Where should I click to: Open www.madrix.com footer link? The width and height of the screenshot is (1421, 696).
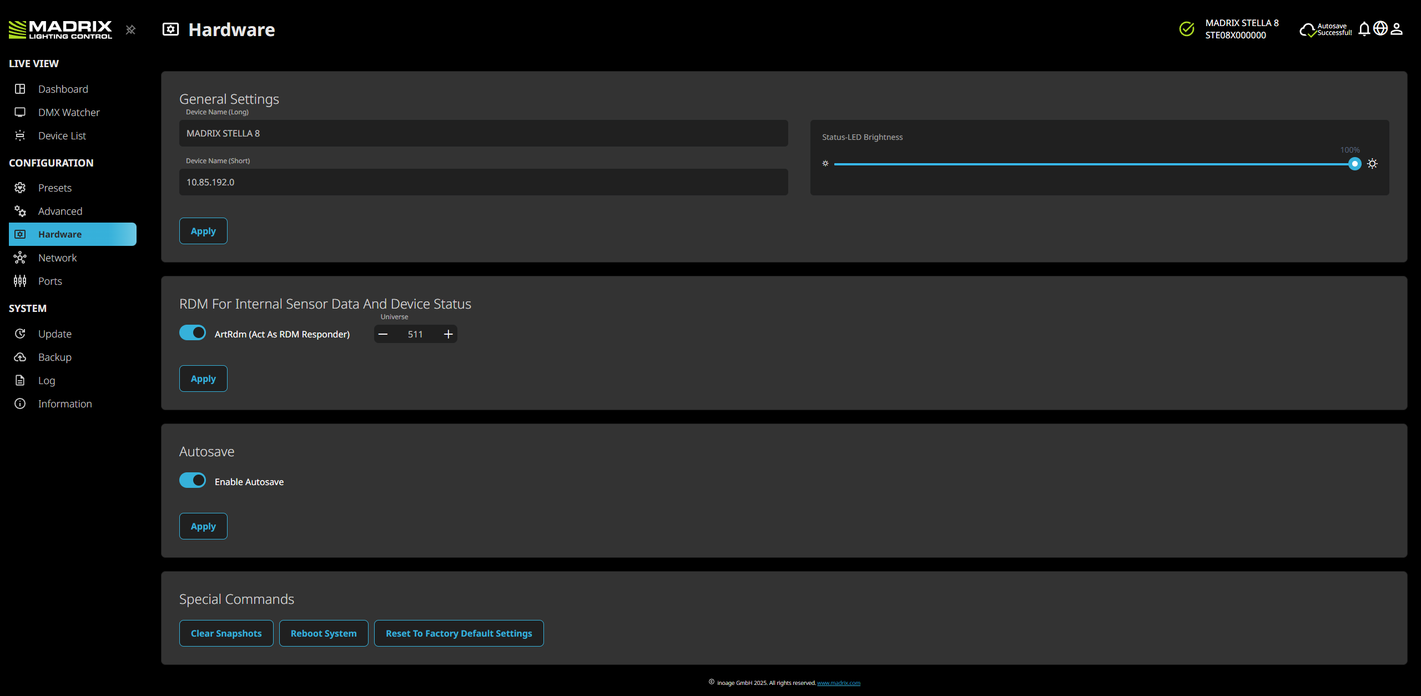click(839, 683)
